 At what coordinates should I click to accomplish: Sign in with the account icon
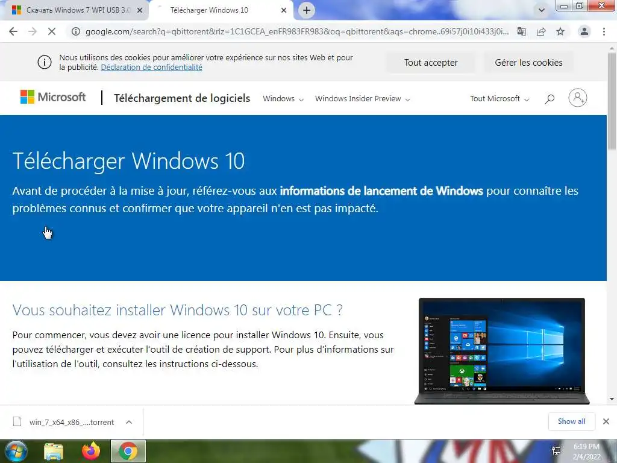pyautogui.click(x=577, y=98)
